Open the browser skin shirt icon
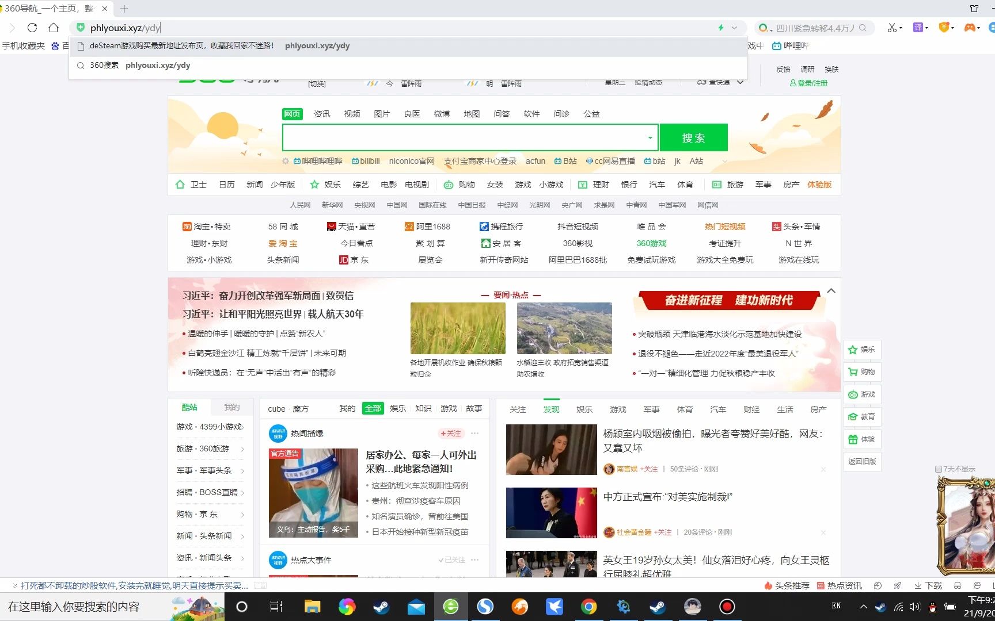 [x=974, y=9]
